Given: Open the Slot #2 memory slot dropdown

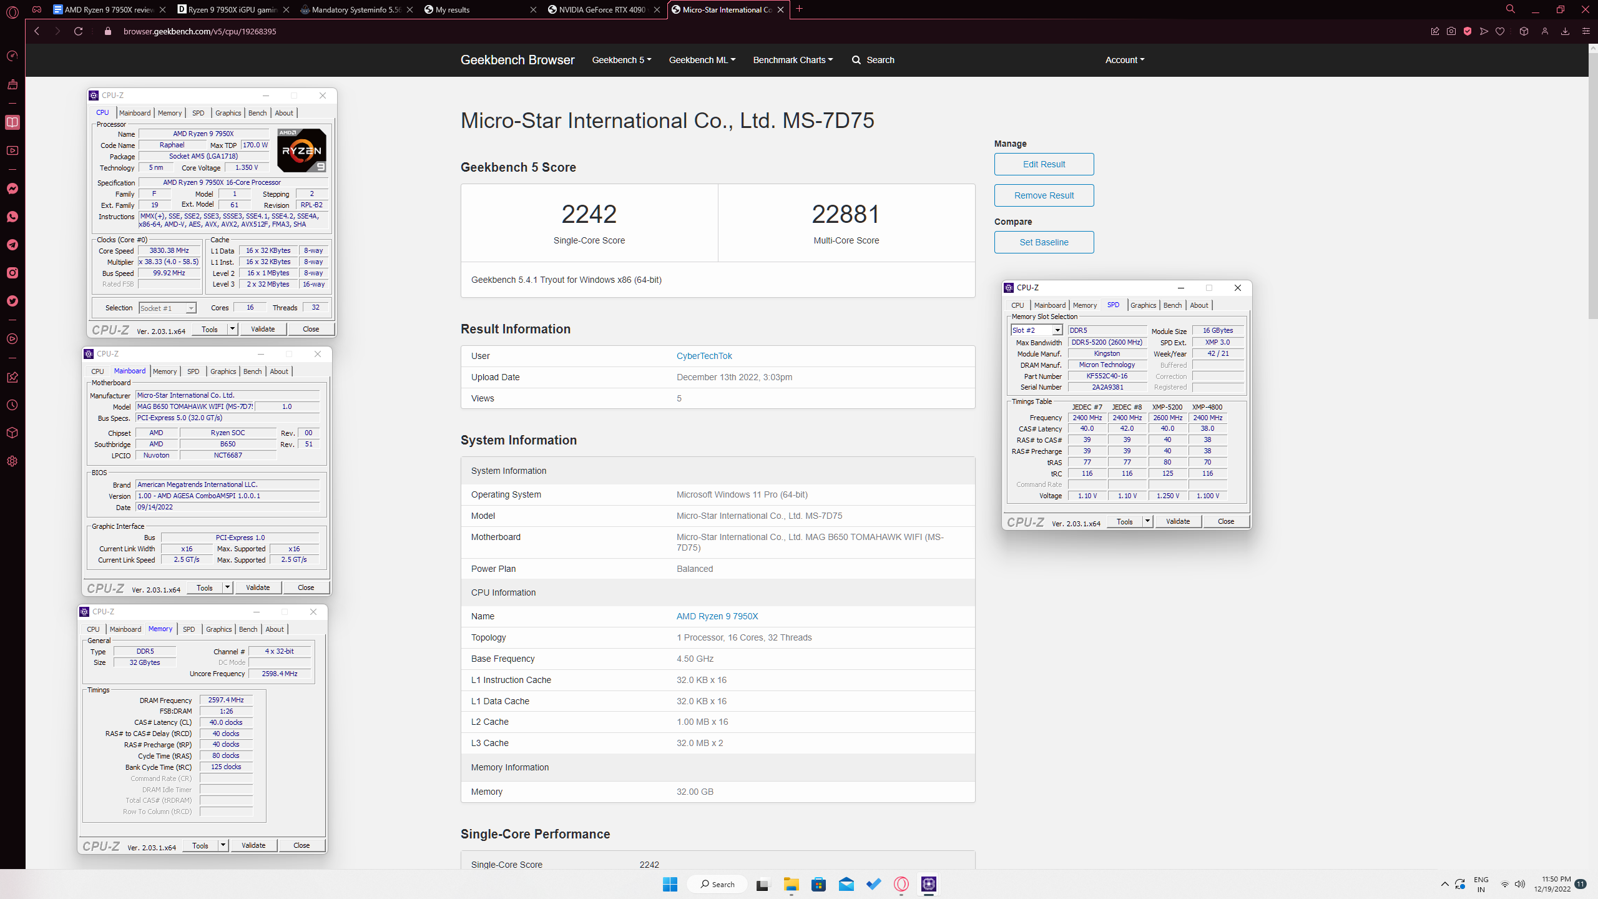Looking at the screenshot, I should click(1037, 330).
